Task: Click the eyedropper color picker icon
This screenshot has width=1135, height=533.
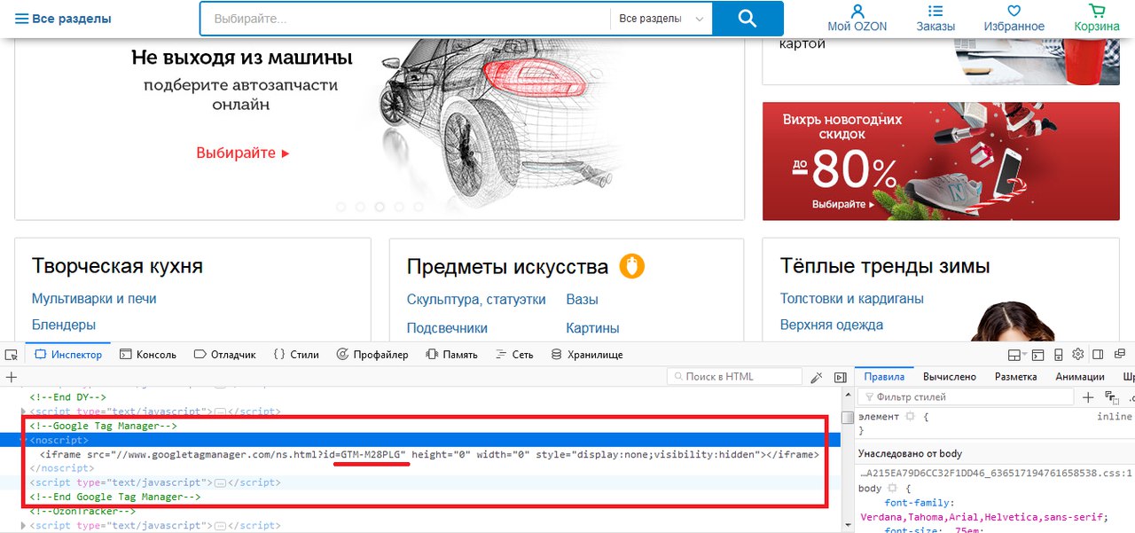Action: 817,377
